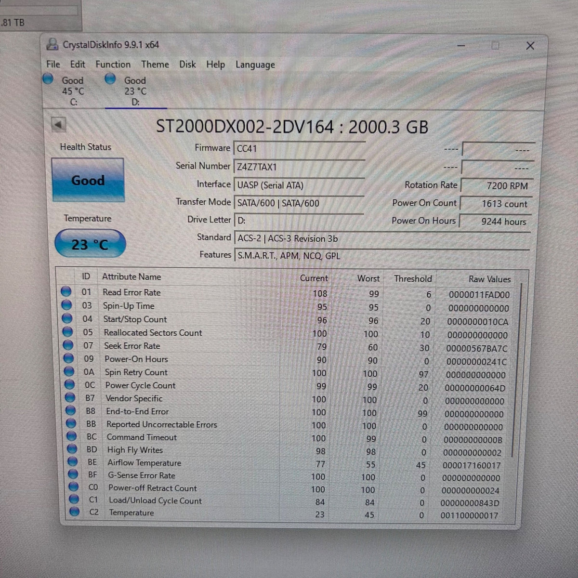Click the status orb for Spin-Up Time
Viewport: 578px width, 578px height.
tap(67, 305)
